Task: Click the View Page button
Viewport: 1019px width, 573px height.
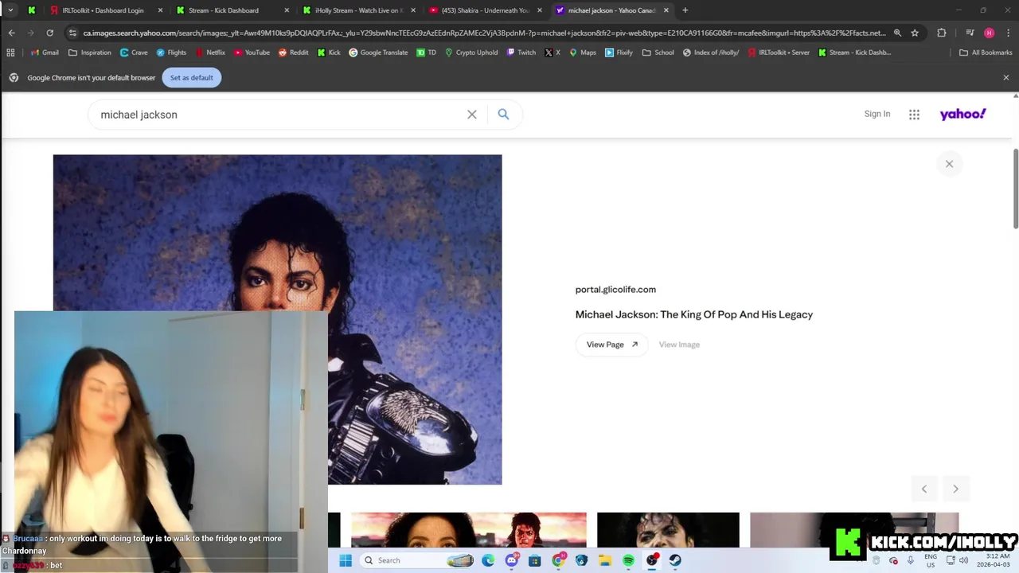Action: (611, 345)
